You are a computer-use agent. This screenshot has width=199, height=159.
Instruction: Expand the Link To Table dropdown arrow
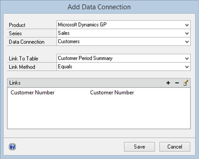(x=187, y=59)
